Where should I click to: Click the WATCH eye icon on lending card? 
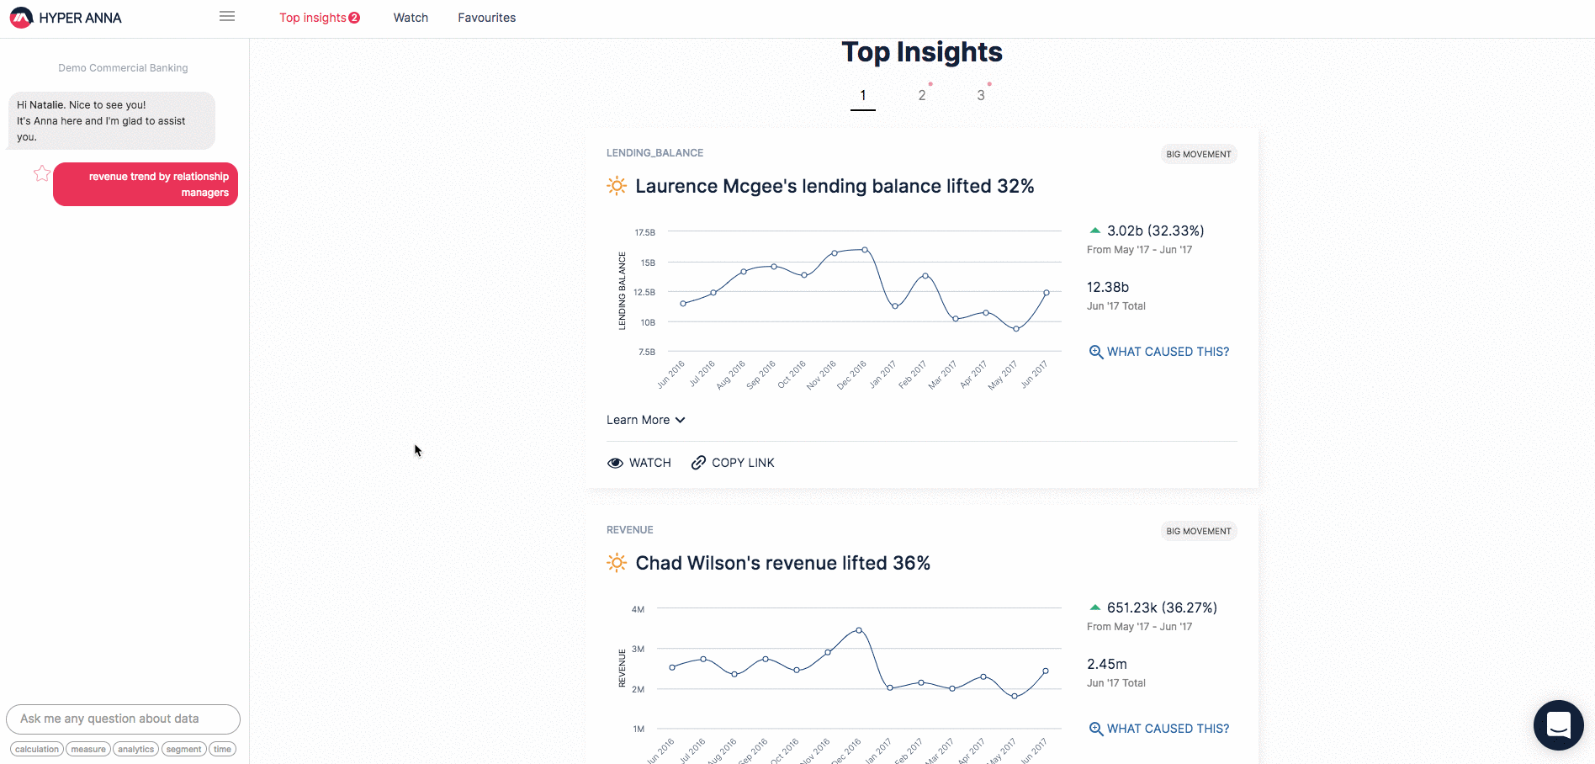click(615, 463)
